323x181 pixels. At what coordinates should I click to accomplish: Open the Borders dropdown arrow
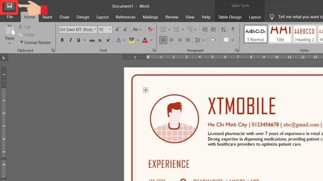232,40
